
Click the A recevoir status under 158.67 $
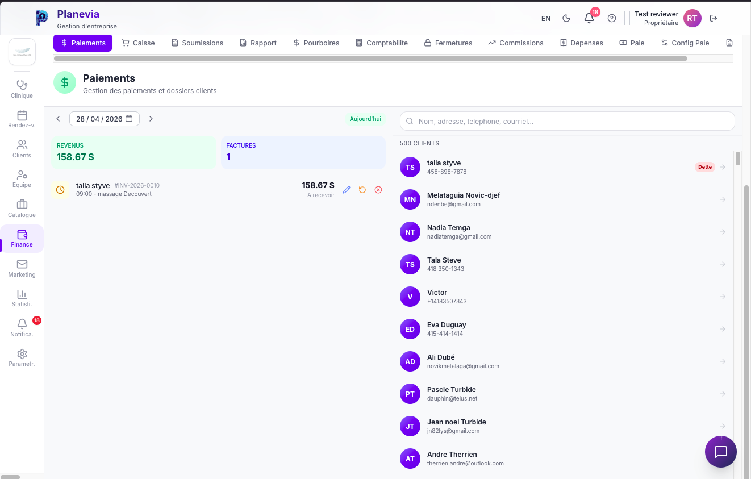[321, 195]
